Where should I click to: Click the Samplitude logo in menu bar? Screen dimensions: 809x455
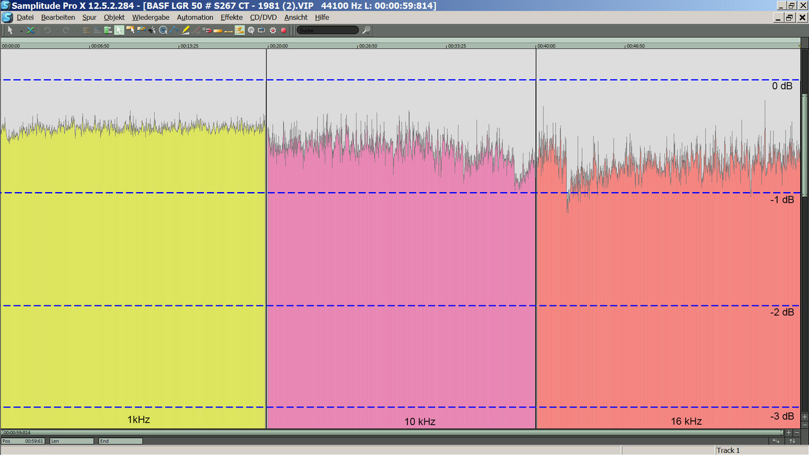(7, 18)
